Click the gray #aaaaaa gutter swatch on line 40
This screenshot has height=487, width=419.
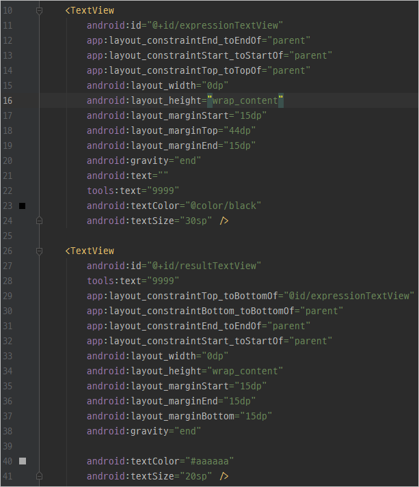coord(23,461)
